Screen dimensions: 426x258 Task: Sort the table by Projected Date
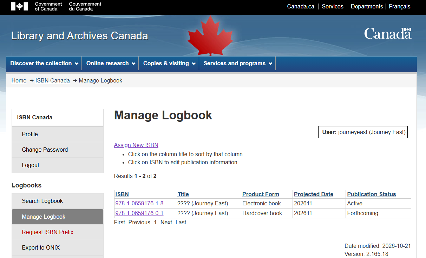(x=314, y=194)
